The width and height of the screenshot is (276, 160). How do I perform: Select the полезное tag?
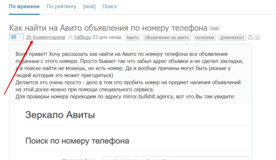[x=205, y=37]
